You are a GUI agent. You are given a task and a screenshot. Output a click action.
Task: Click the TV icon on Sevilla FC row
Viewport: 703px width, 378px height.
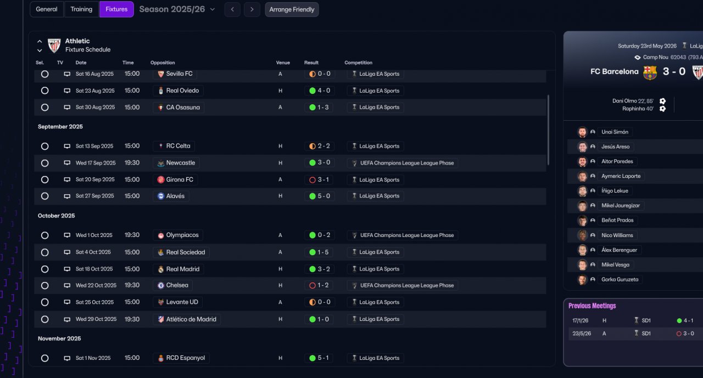coord(67,74)
